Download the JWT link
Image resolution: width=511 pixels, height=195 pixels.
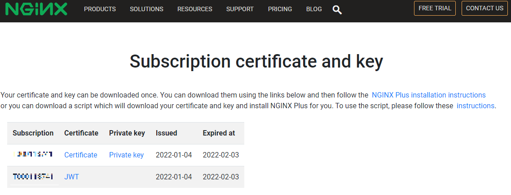(x=71, y=177)
